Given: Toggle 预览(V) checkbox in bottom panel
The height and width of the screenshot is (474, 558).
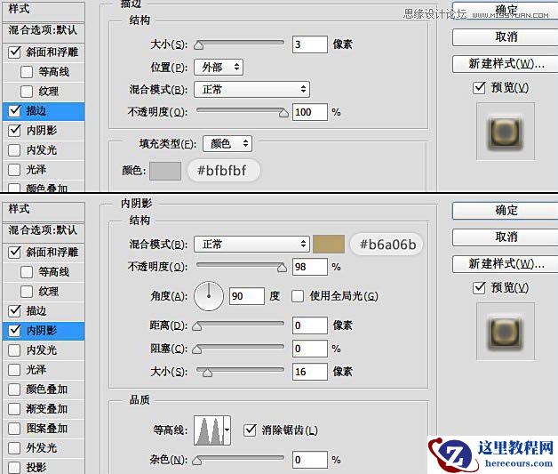Looking at the screenshot, I should coord(479,288).
